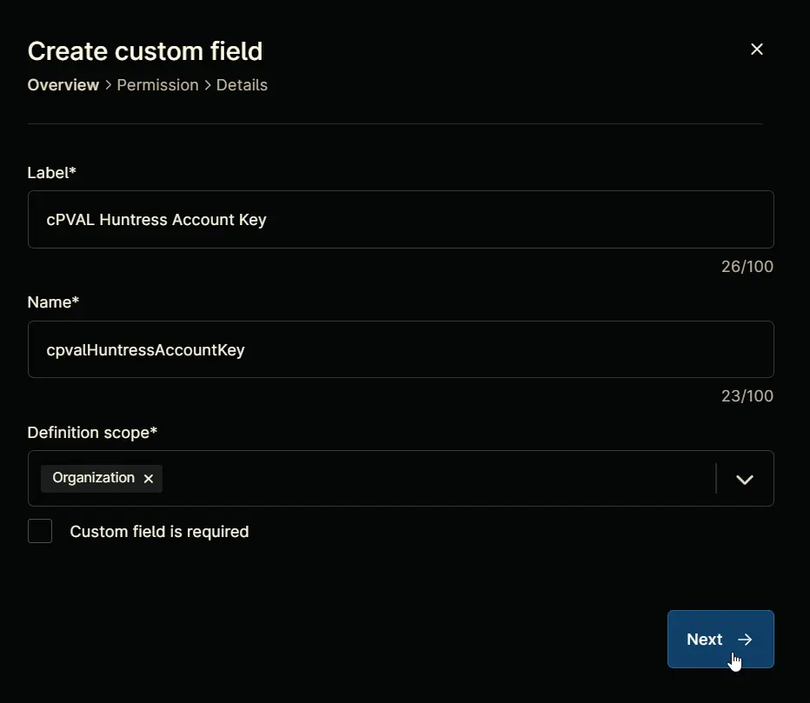810x703 pixels.
Task: Focus the Label field with cPVAL Huntress Account Key
Action: point(401,220)
